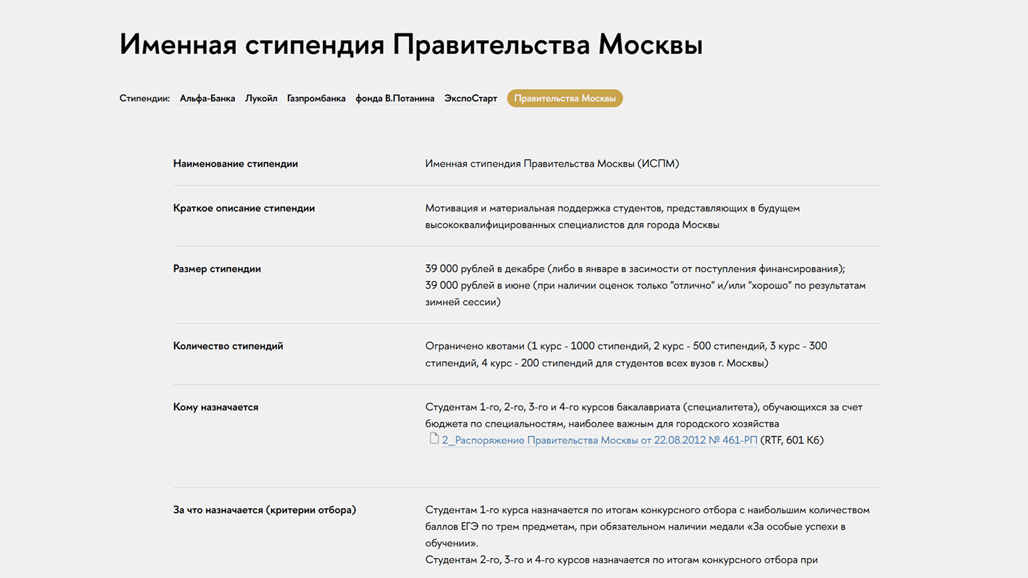
Task: Click the Наименование стипендии row label
Action: click(x=236, y=164)
